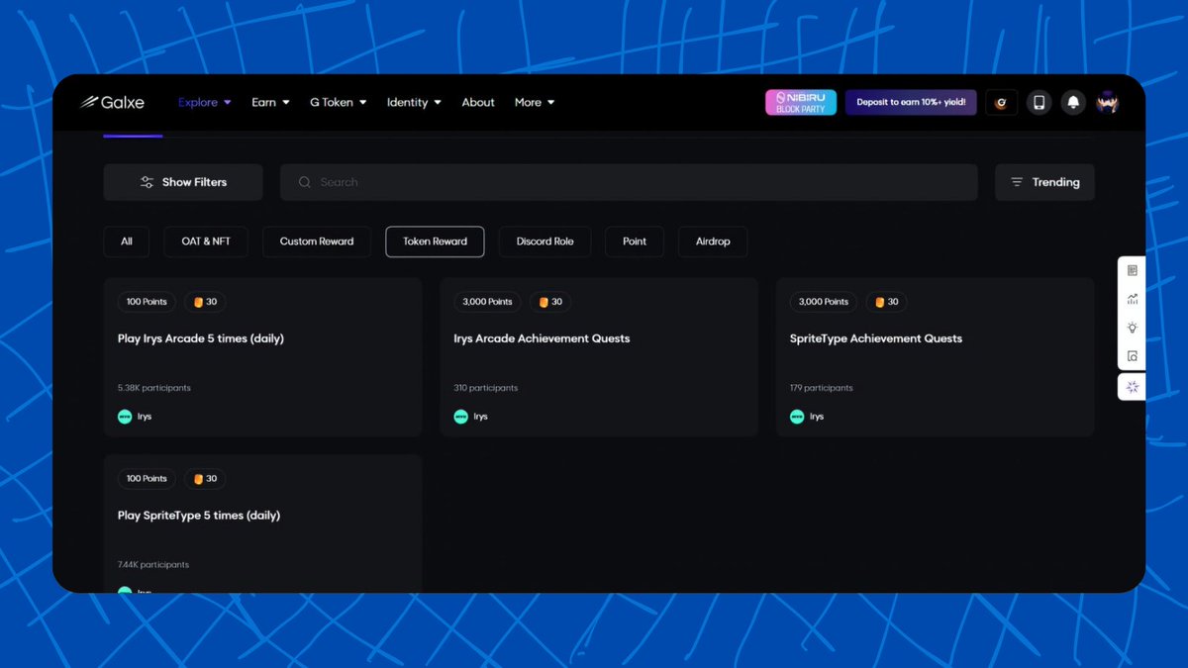Click 5.38K participants text
The image size is (1188, 668).
click(x=154, y=388)
